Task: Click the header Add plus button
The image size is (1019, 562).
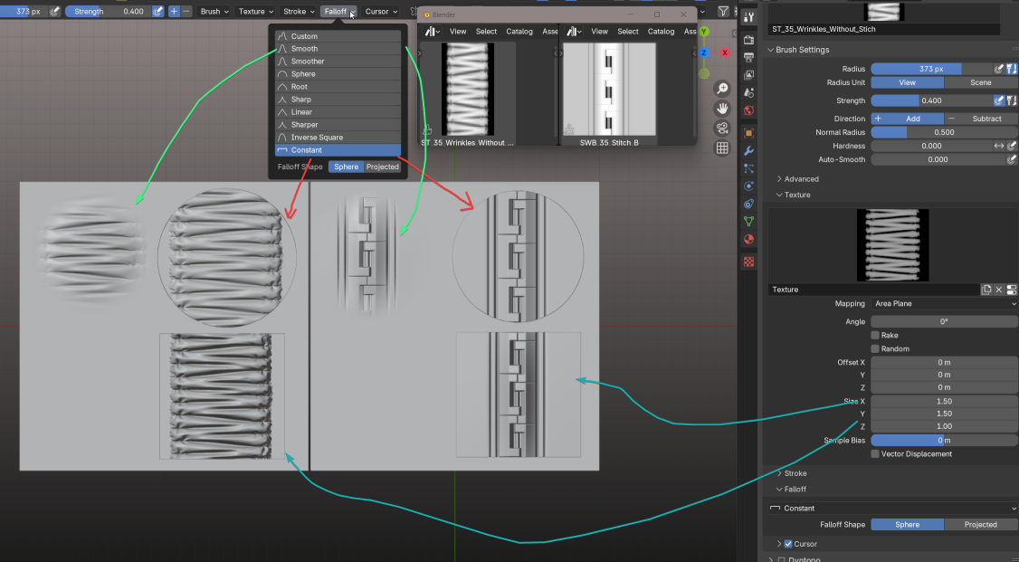Action: (x=174, y=11)
